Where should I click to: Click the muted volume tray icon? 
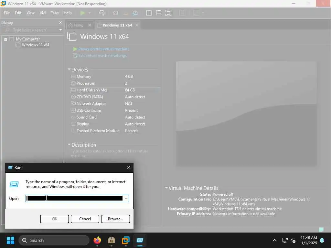pyautogui.click(x=293, y=240)
